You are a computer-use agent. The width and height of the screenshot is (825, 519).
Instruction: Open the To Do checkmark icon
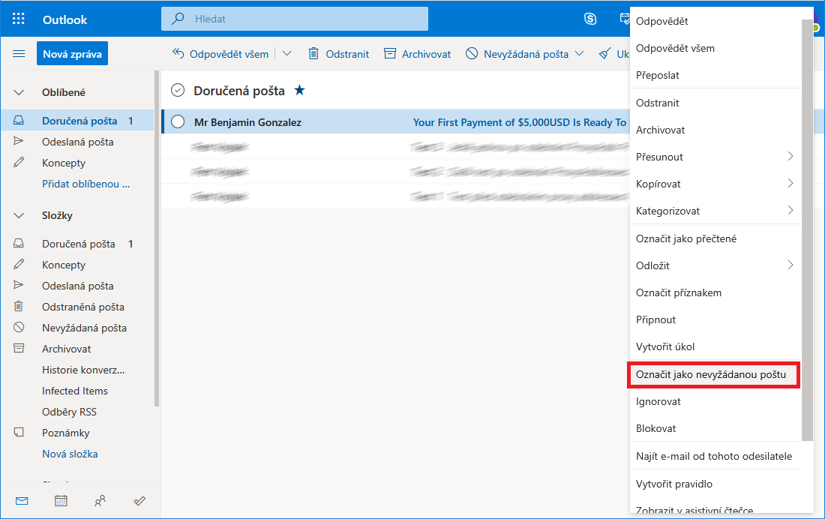(139, 501)
